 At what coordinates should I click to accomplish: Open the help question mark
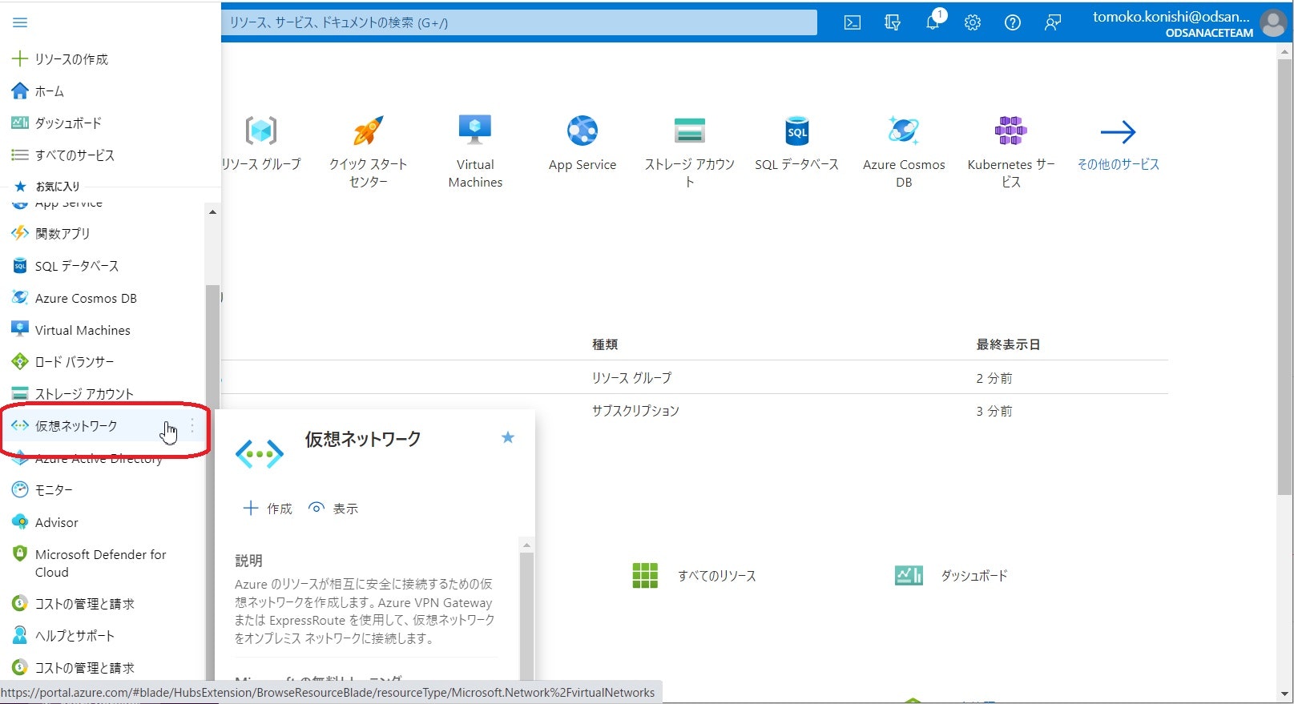coord(1013,22)
